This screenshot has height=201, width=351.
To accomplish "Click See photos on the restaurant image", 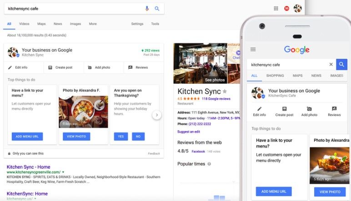I will click(x=215, y=80).
